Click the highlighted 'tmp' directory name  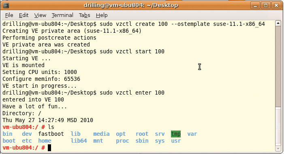click(176, 134)
